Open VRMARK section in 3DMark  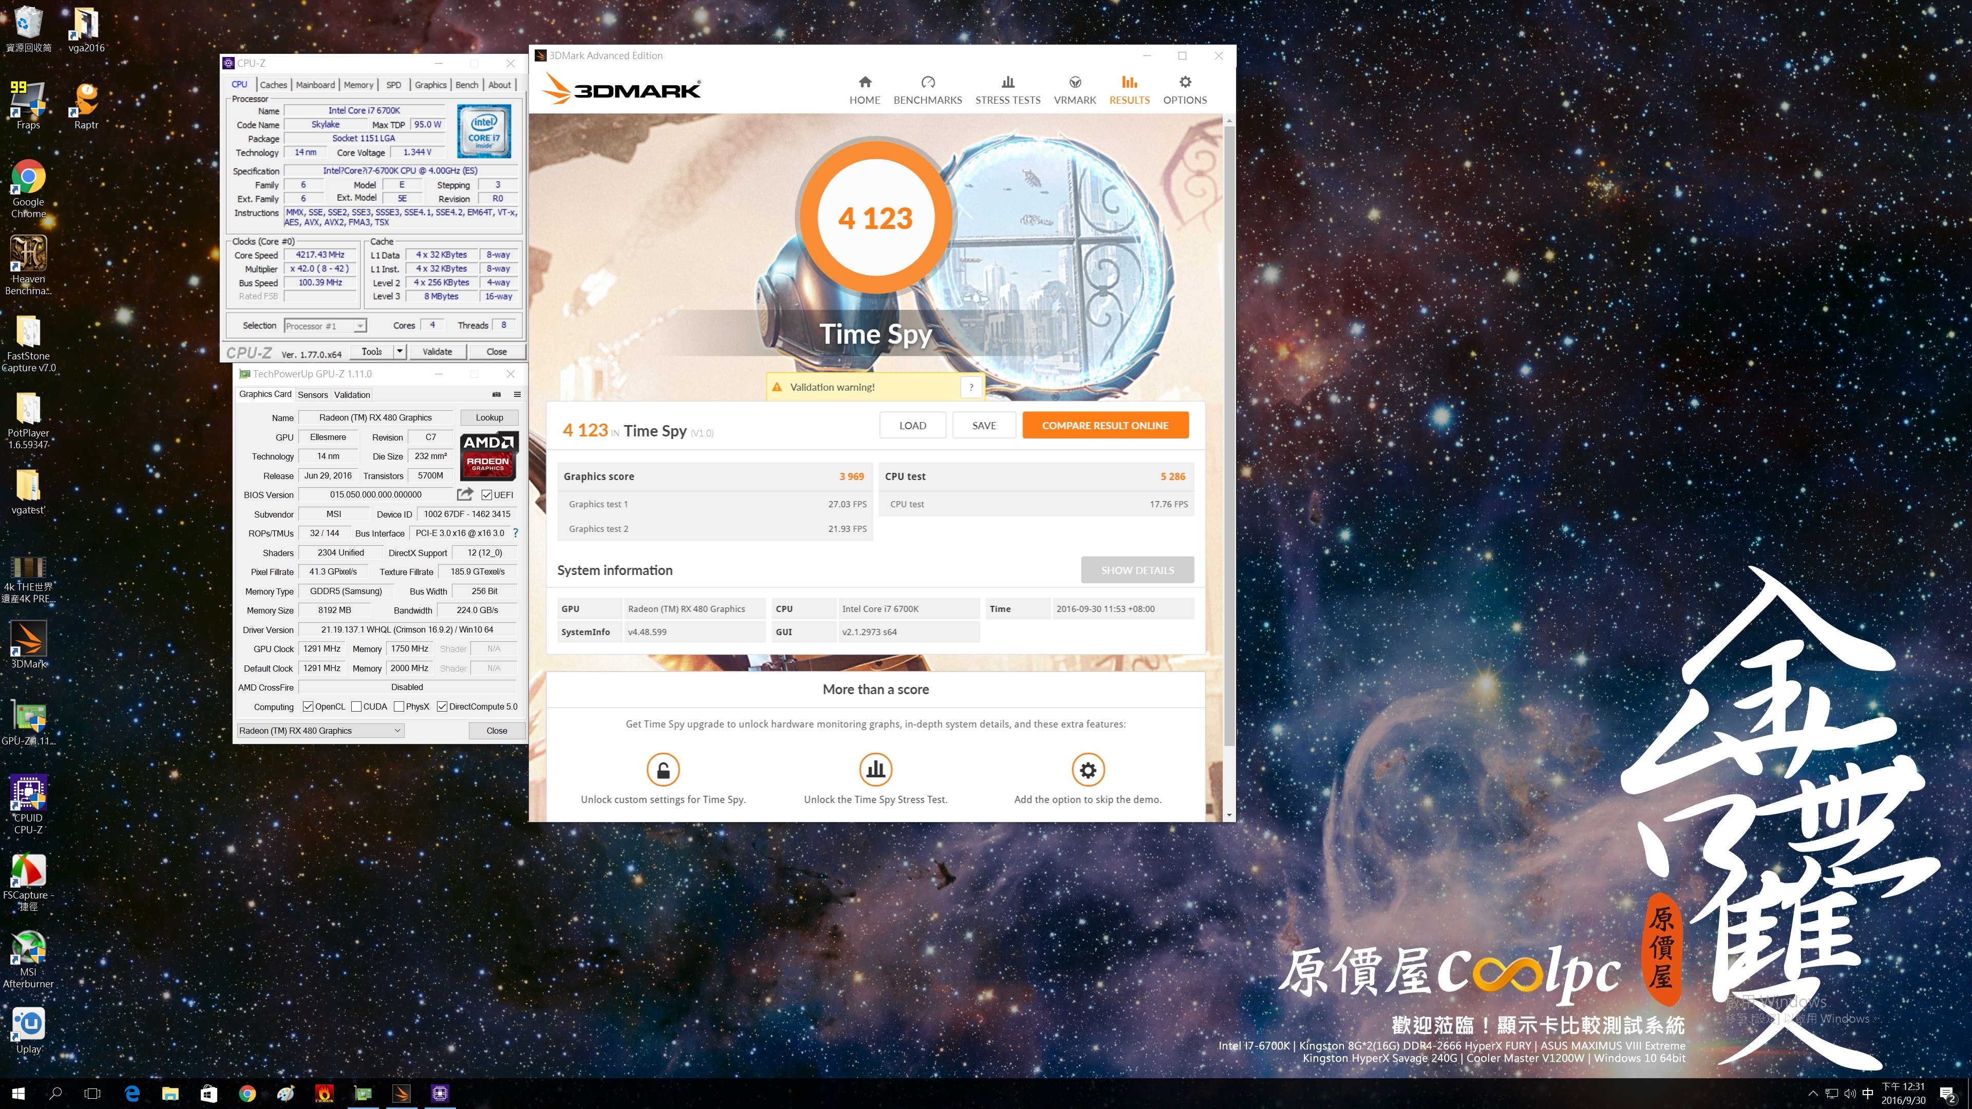click(1075, 89)
